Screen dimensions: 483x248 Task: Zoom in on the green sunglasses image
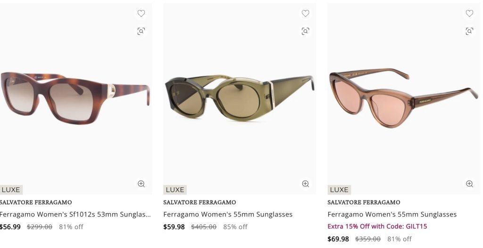coord(305,184)
